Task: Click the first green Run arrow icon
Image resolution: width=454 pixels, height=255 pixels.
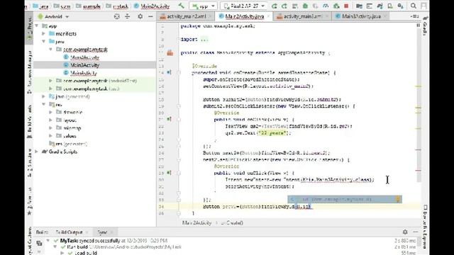Action: tap(275, 6)
